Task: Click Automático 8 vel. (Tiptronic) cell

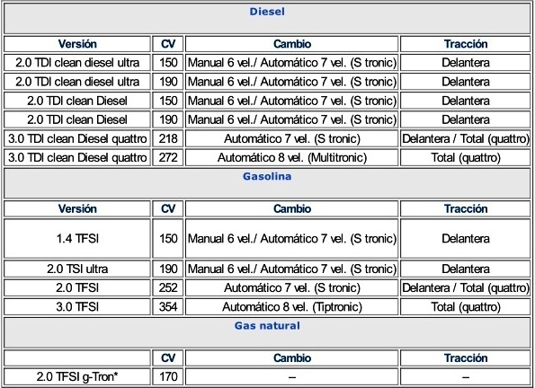Action: [291, 307]
